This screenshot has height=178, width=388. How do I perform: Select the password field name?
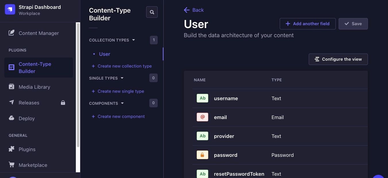point(225,155)
